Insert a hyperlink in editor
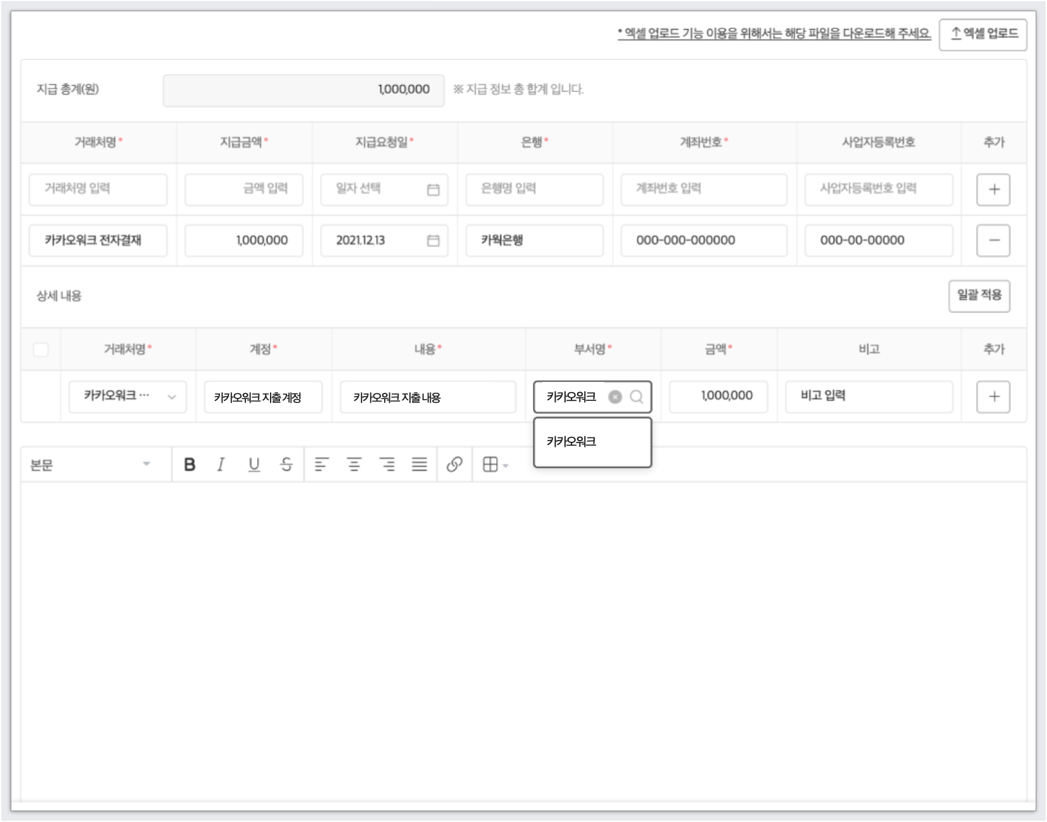 [x=454, y=465]
